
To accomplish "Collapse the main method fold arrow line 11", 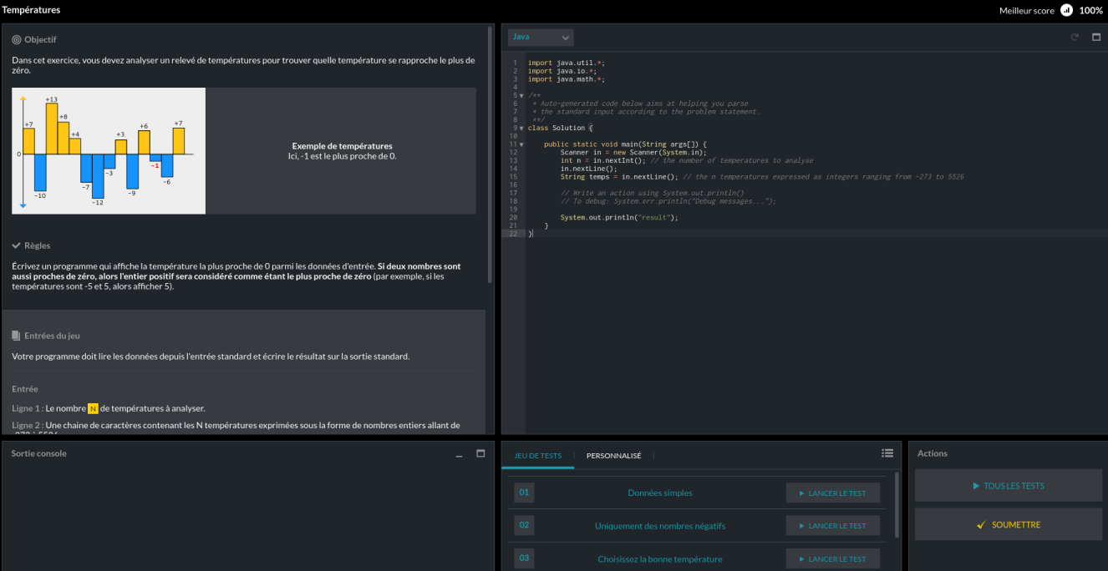I will coord(520,144).
